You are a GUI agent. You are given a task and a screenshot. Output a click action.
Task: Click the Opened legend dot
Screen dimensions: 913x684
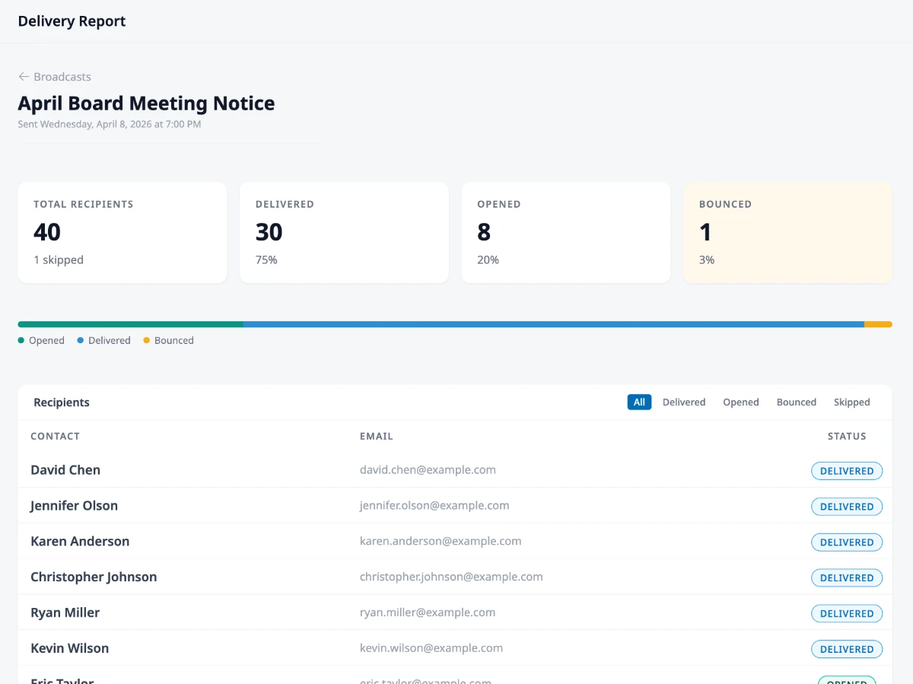21,340
